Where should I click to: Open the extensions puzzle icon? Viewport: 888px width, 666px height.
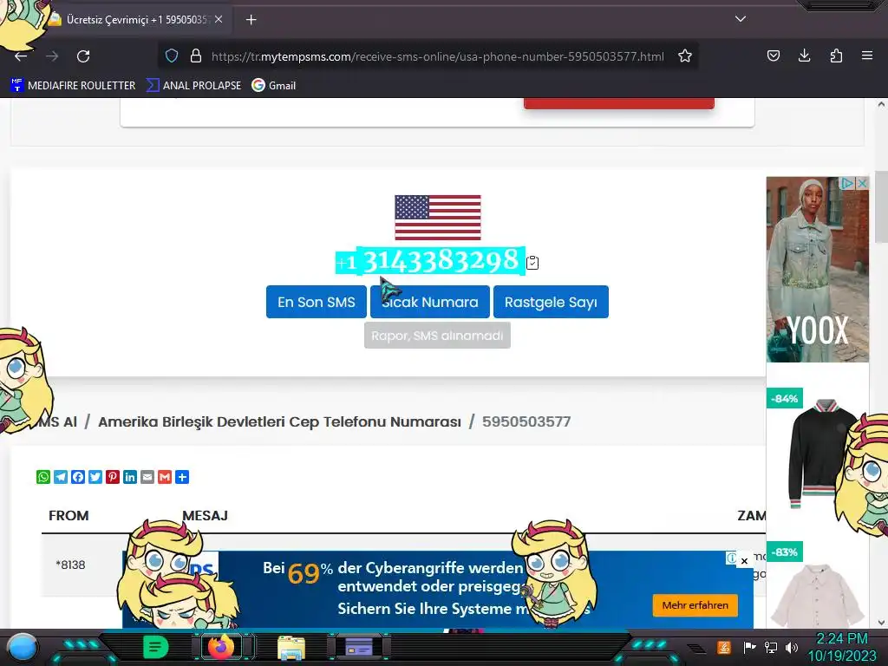836,55
